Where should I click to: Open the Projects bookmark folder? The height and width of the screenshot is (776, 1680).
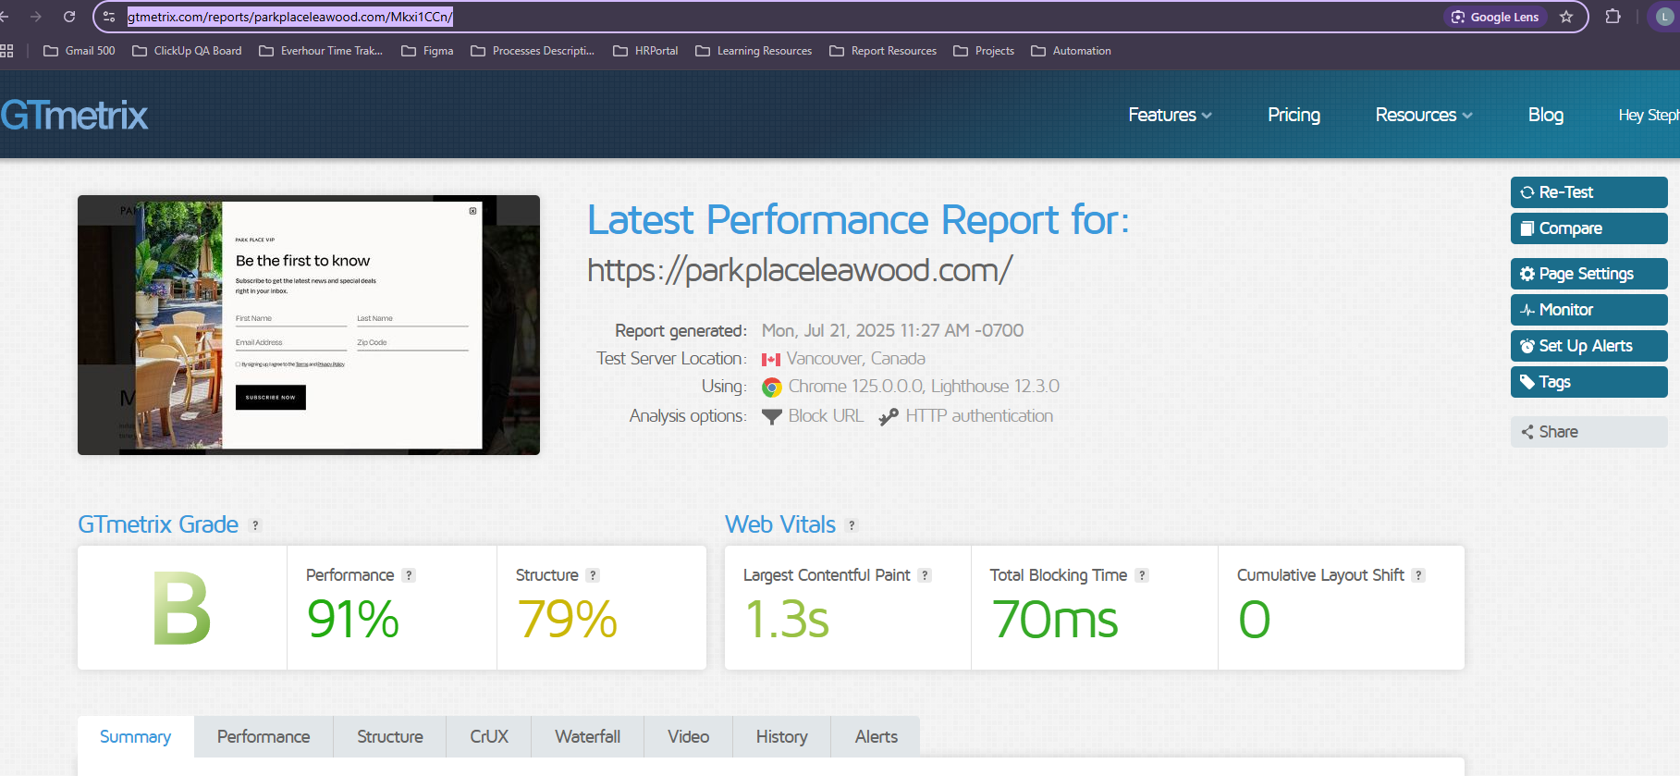(x=984, y=51)
